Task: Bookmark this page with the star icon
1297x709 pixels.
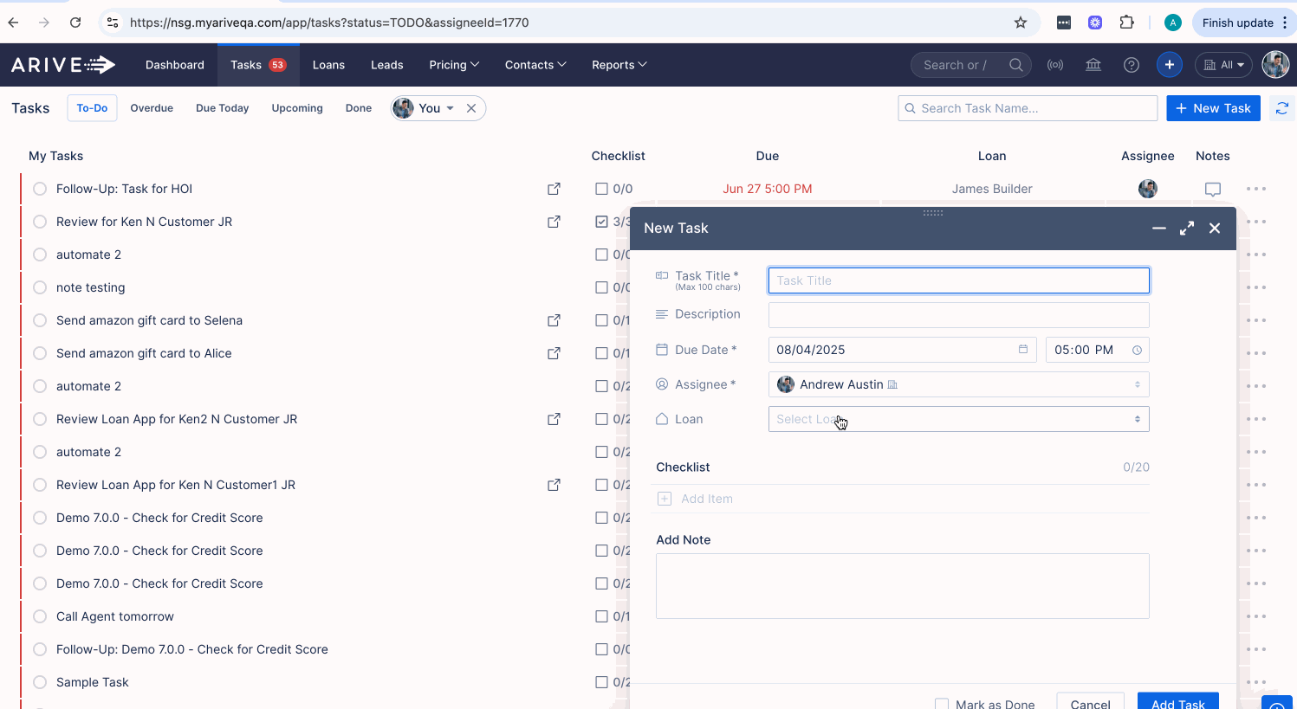Action: click(x=1021, y=23)
